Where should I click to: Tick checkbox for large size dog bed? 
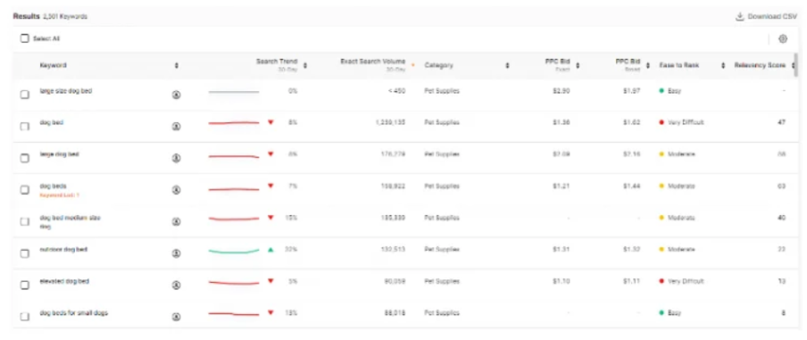click(x=24, y=95)
